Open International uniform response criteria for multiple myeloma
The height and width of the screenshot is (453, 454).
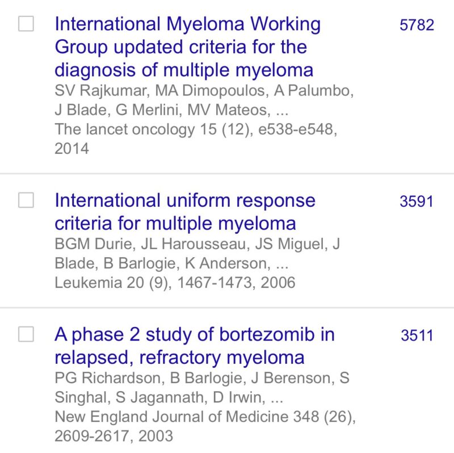[184, 211]
